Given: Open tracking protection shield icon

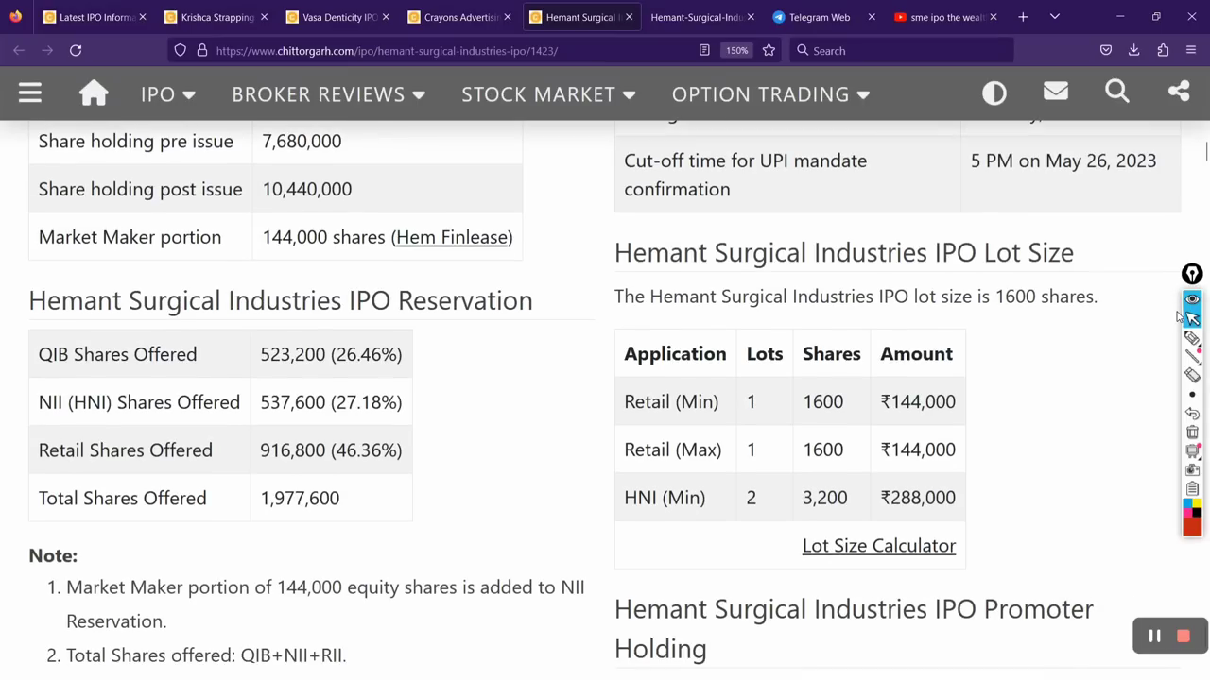Looking at the screenshot, I should [x=181, y=50].
